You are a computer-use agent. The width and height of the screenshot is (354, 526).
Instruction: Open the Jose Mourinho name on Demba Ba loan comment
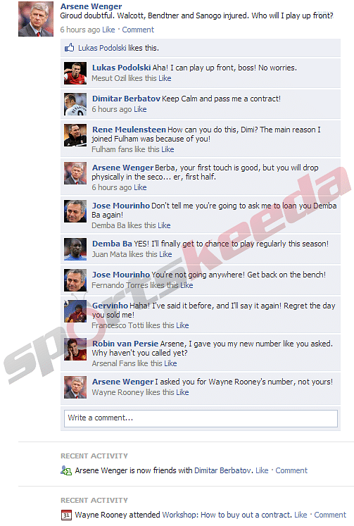120,206
